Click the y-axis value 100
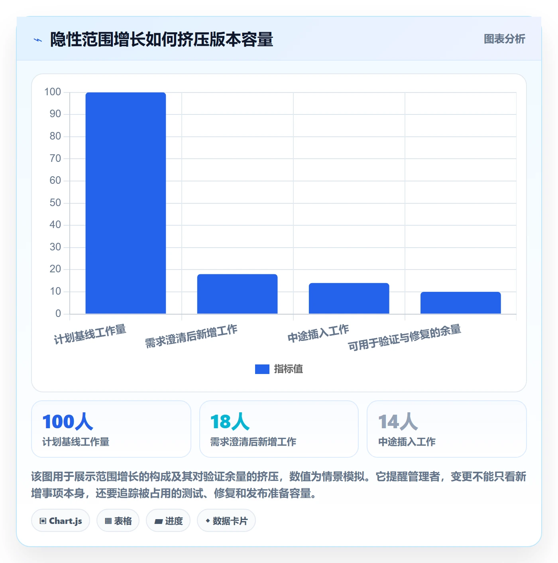The height and width of the screenshot is (563, 558). 53,92
